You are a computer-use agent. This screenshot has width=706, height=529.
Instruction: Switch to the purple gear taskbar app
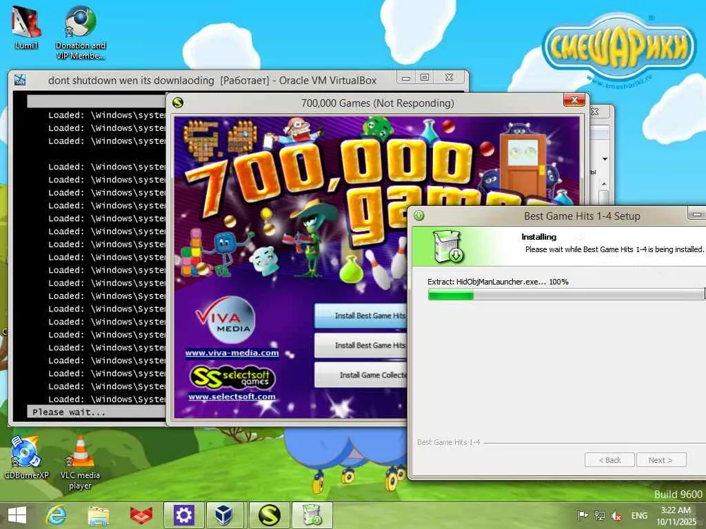(x=183, y=515)
